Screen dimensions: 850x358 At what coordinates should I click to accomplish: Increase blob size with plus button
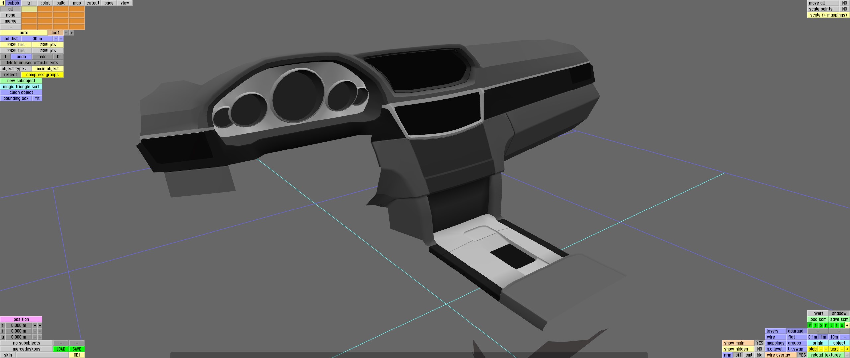(x=826, y=349)
